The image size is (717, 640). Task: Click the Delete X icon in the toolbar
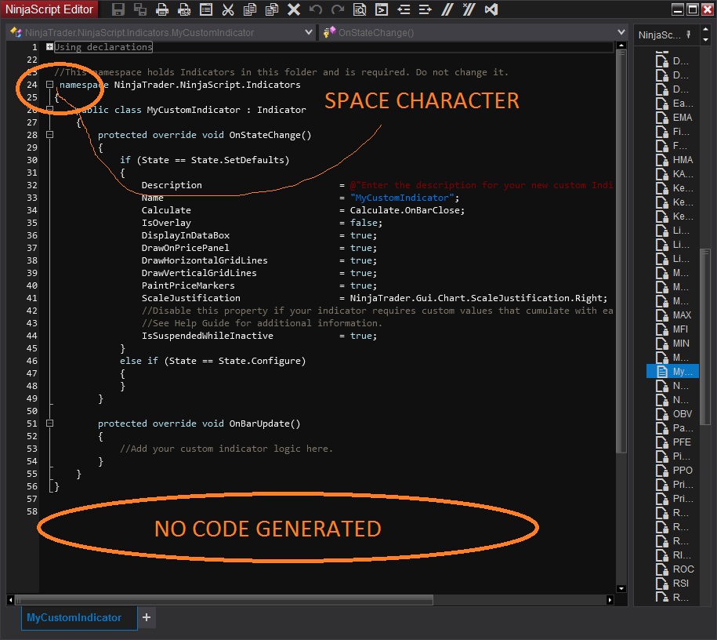293,9
